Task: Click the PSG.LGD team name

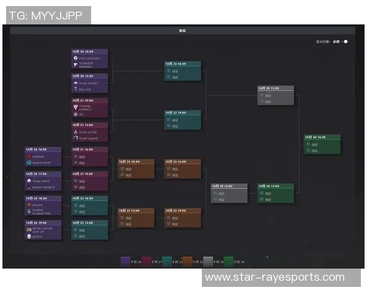Action: click(x=85, y=89)
